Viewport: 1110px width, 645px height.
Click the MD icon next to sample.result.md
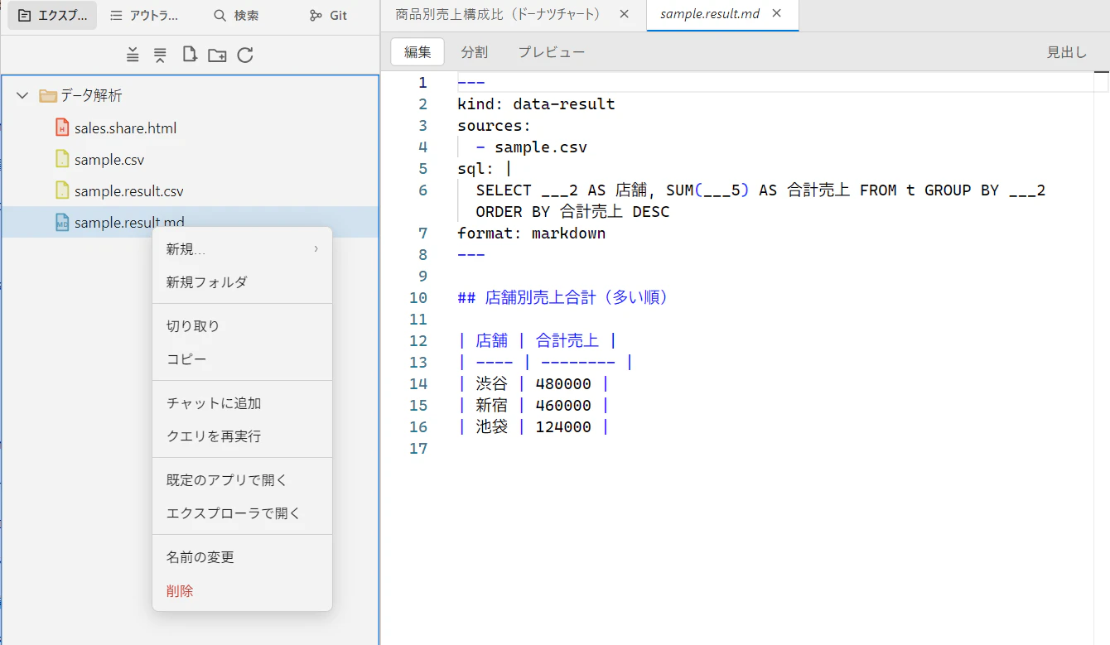point(62,222)
